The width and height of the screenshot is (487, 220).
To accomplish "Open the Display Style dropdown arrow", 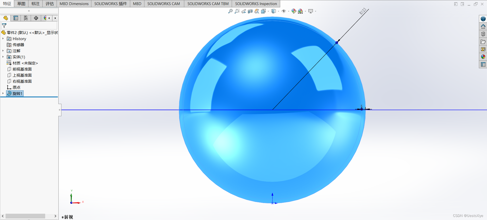I will 278,11.
